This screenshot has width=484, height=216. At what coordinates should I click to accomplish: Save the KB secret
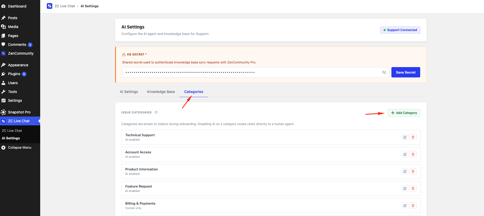pyautogui.click(x=406, y=72)
